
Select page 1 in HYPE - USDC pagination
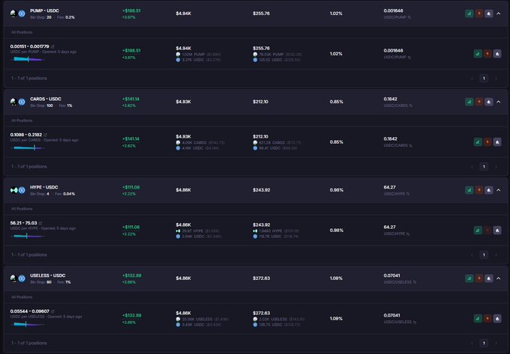[x=484, y=254]
